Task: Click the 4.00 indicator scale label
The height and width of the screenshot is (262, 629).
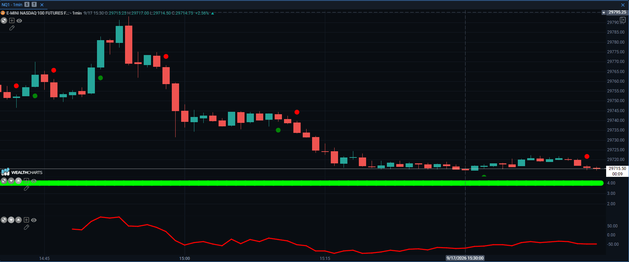Action: (611, 183)
